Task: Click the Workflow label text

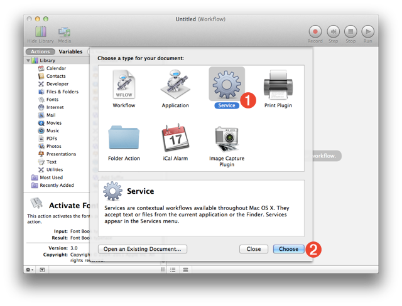Action: point(124,105)
